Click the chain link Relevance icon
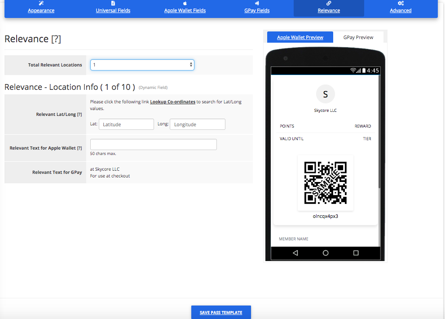 click(x=329, y=3)
